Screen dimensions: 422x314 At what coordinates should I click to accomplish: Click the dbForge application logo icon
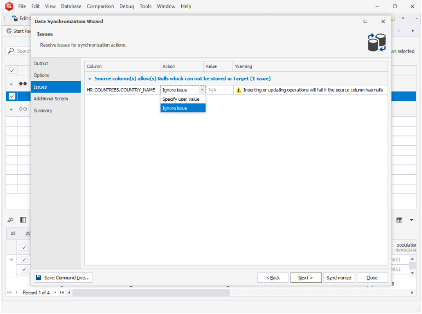coord(9,7)
